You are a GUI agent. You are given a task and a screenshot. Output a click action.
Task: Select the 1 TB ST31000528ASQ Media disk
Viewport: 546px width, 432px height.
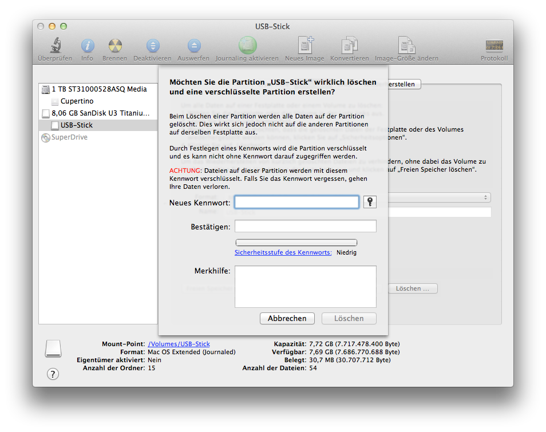tap(98, 89)
